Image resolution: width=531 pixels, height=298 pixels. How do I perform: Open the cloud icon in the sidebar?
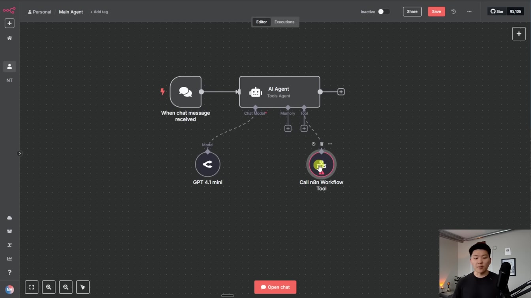[x=9, y=218]
